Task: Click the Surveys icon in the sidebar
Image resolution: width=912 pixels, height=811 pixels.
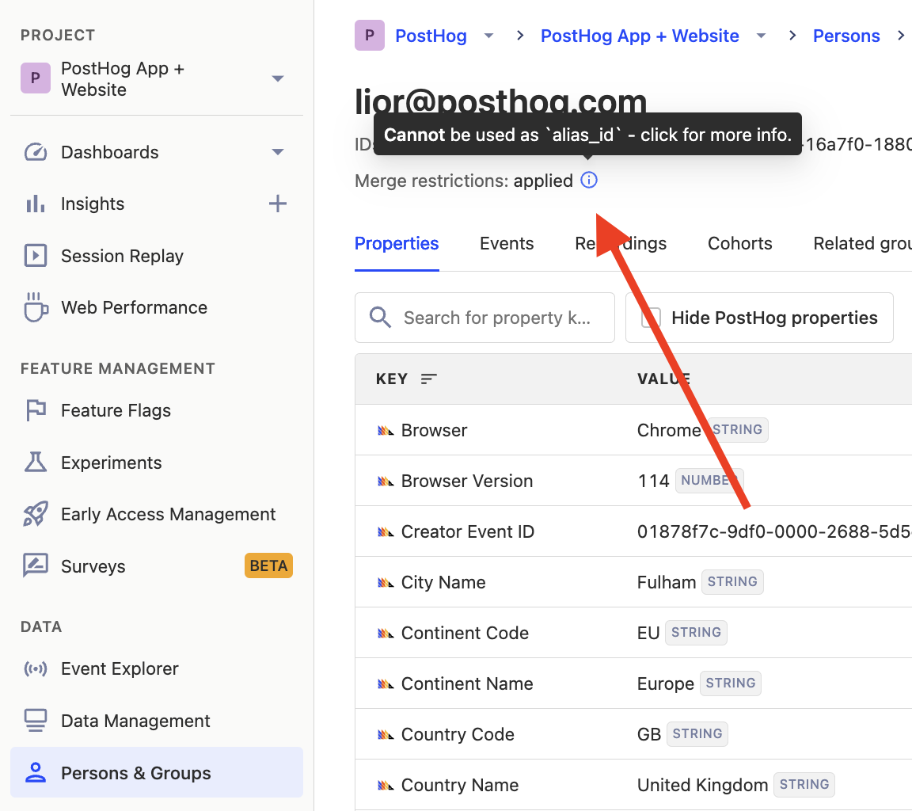Action: pos(35,565)
